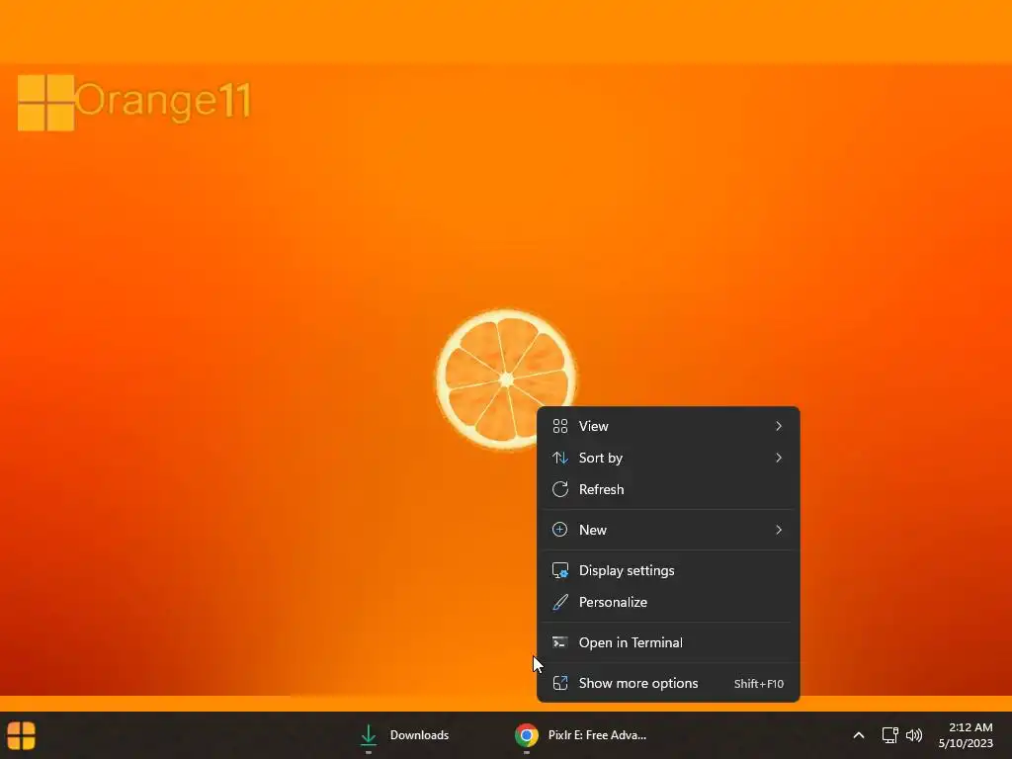1012x759 pixels.
Task: Expand the New chevron arrow
Action: tap(779, 530)
